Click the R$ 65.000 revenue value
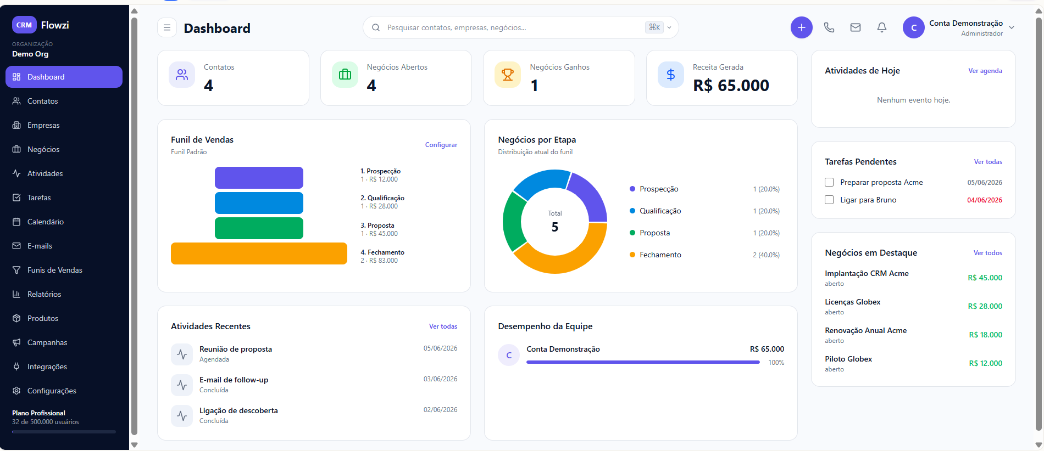This screenshot has height=451, width=1044. 731,86
